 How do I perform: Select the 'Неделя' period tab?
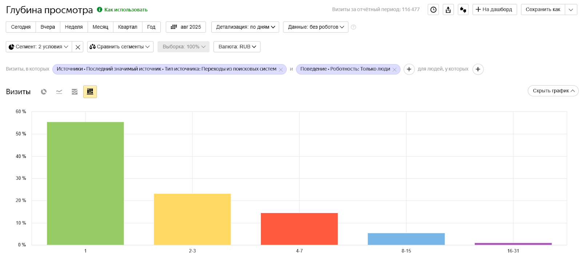74,27
